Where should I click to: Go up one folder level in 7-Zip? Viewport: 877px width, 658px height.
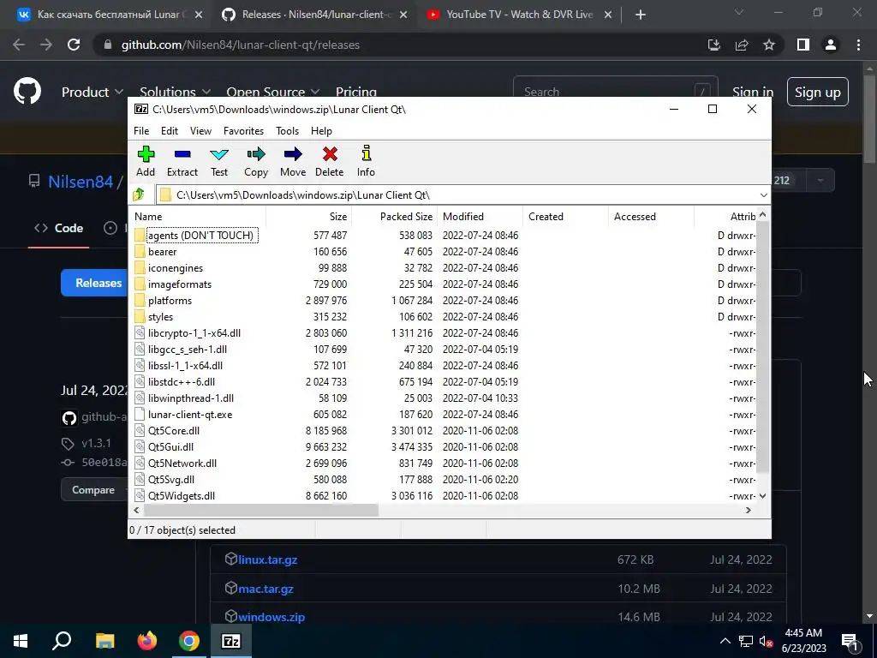tap(139, 194)
